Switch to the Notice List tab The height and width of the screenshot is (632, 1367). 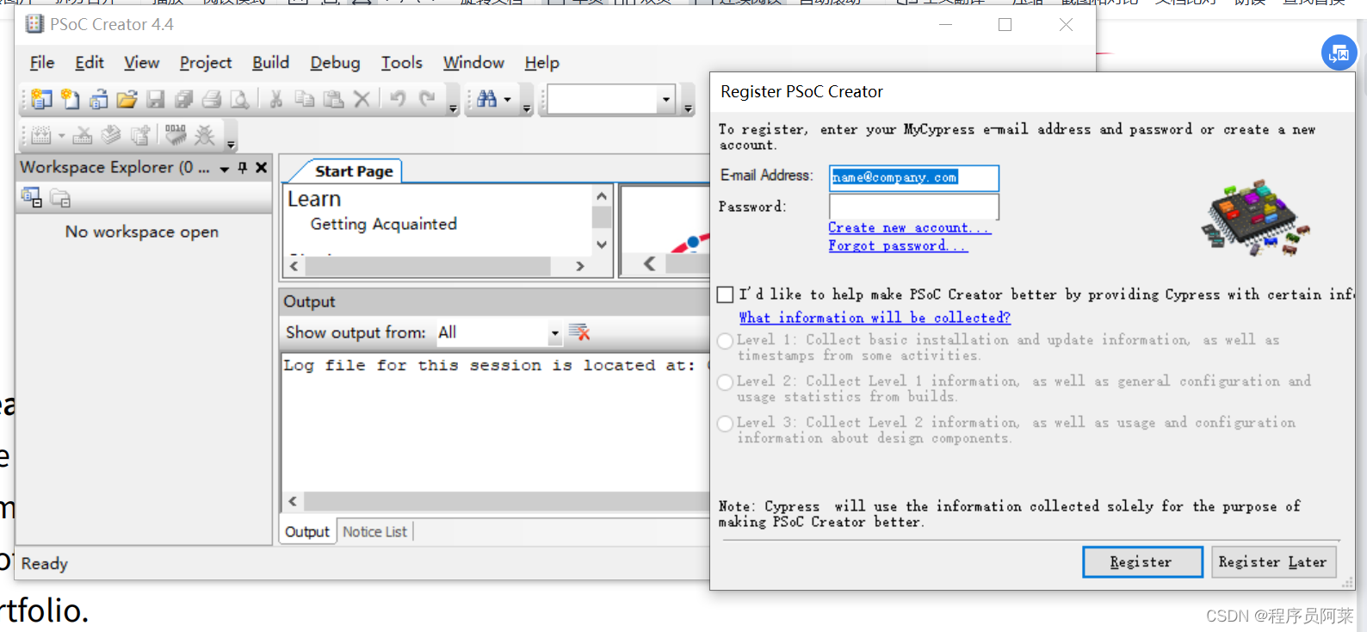374,532
